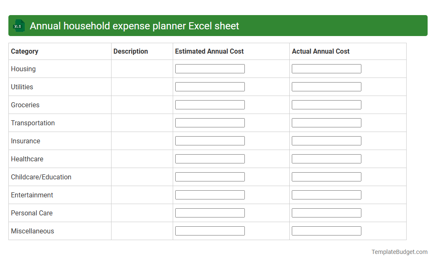Viewport: 436px width, 264px height.
Task: Open the TemplateBudget.com link
Action: tap(399, 252)
